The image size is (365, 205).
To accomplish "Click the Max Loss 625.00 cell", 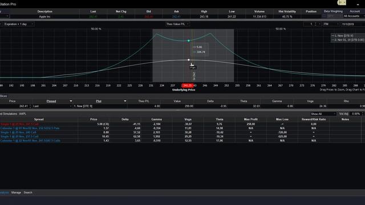I will pyautogui.click(x=282, y=137).
